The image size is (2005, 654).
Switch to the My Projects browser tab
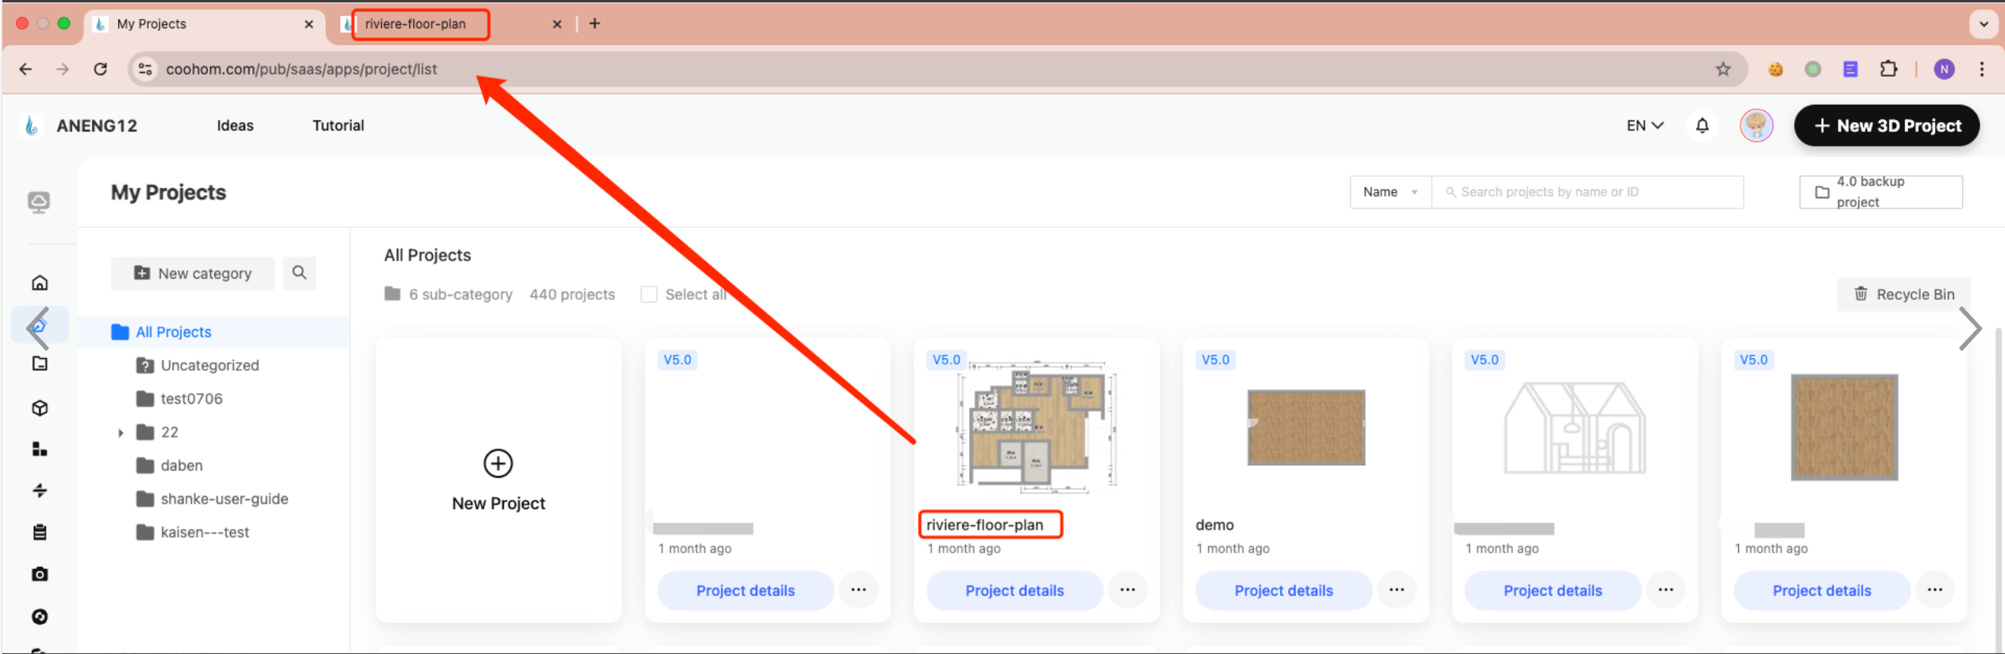[205, 24]
